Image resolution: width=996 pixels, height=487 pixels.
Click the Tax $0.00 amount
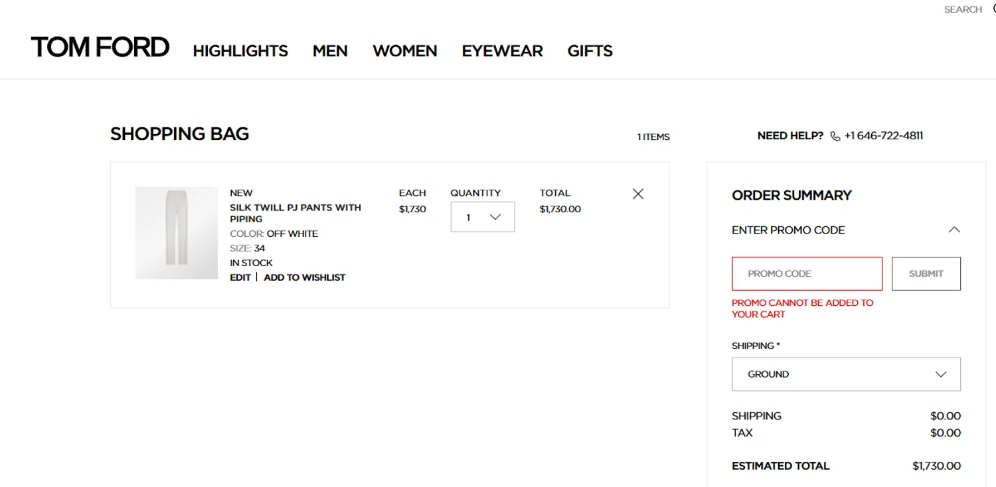coord(946,433)
